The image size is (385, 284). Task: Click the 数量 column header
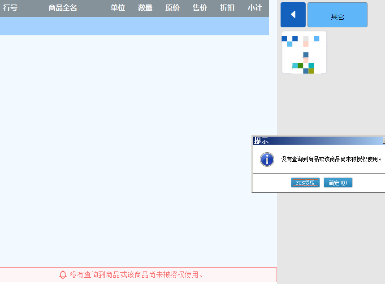[x=145, y=8]
